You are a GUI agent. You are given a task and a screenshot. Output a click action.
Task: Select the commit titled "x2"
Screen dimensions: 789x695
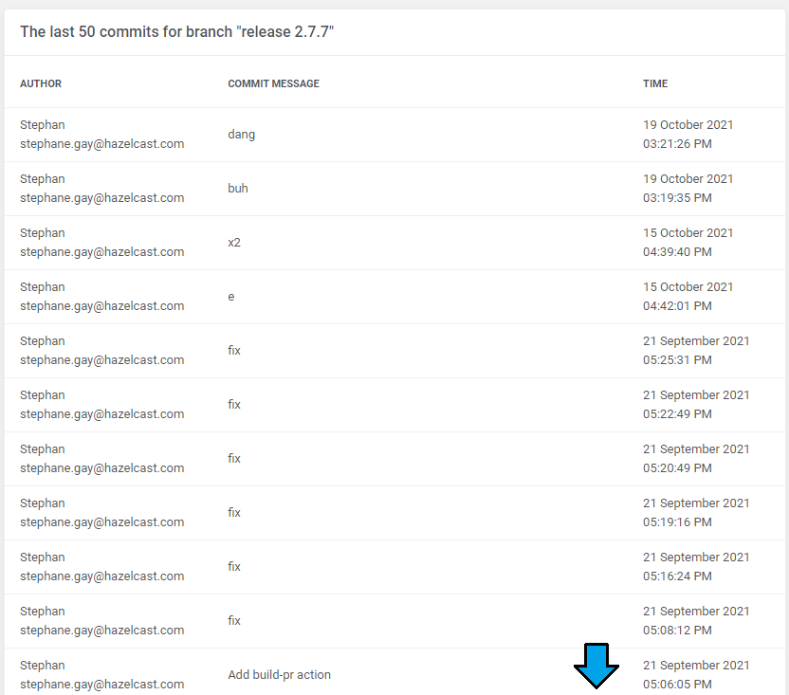[234, 243]
